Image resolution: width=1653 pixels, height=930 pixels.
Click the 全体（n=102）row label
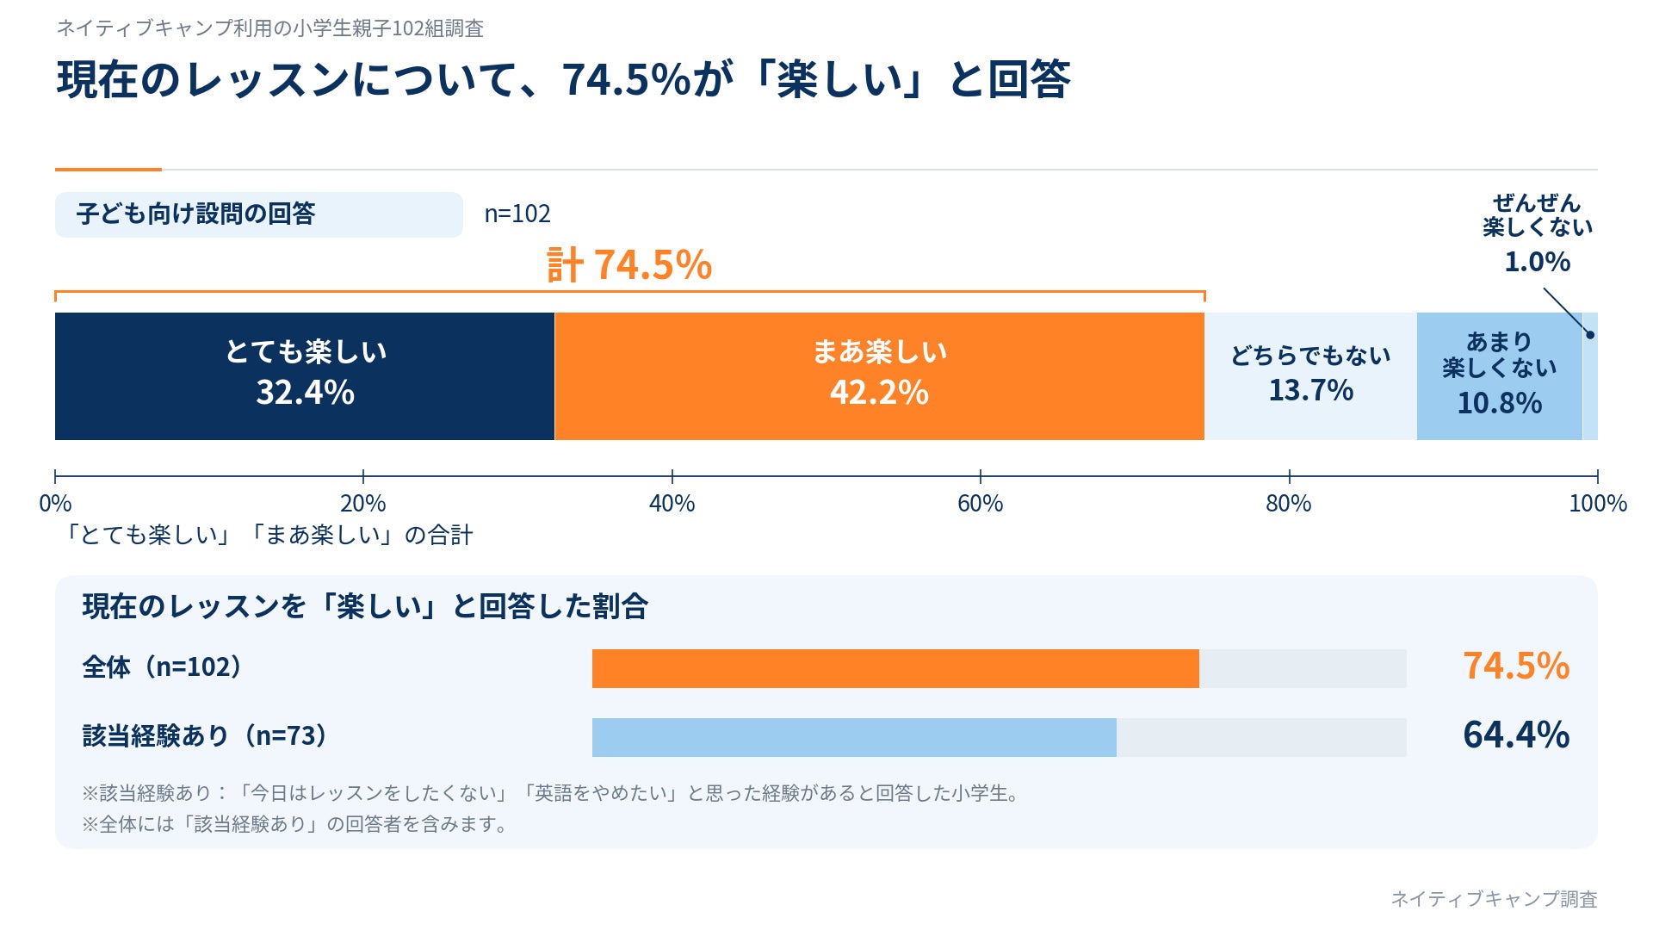click(x=164, y=666)
